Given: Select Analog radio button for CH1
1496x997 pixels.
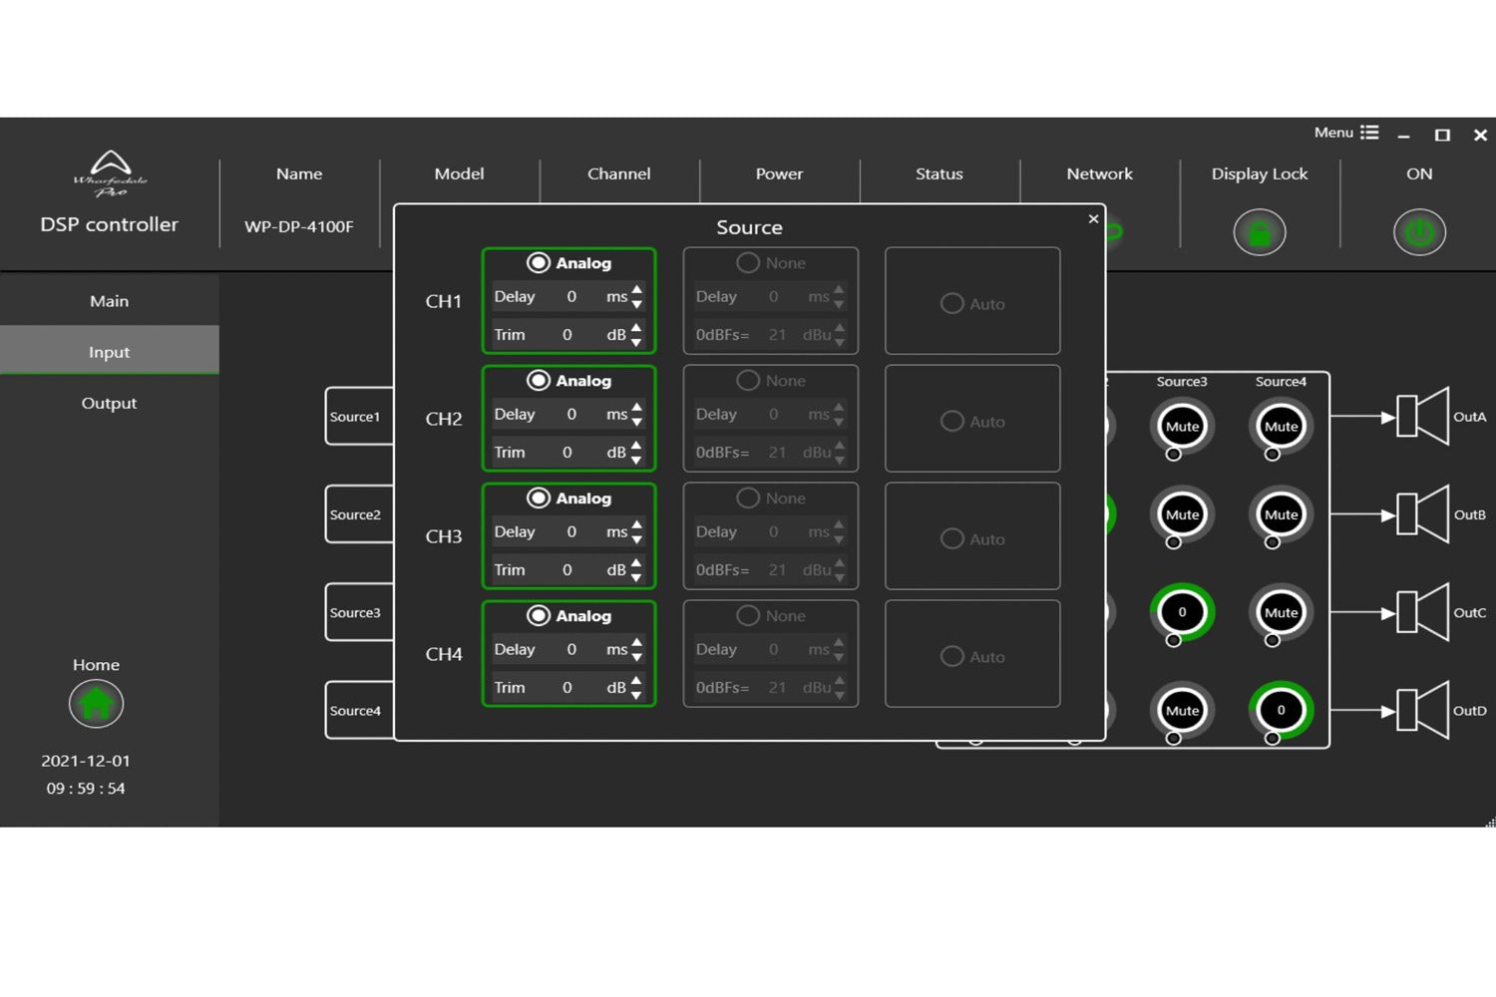Looking at the screenshot, I should tap(539, 263).
